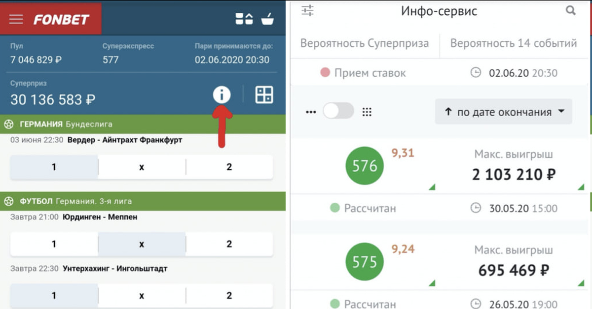Screen dimensions: 592x309
Task: Click the clock icon next to 26.05.20 19:00
Action: tap(475, 304)
